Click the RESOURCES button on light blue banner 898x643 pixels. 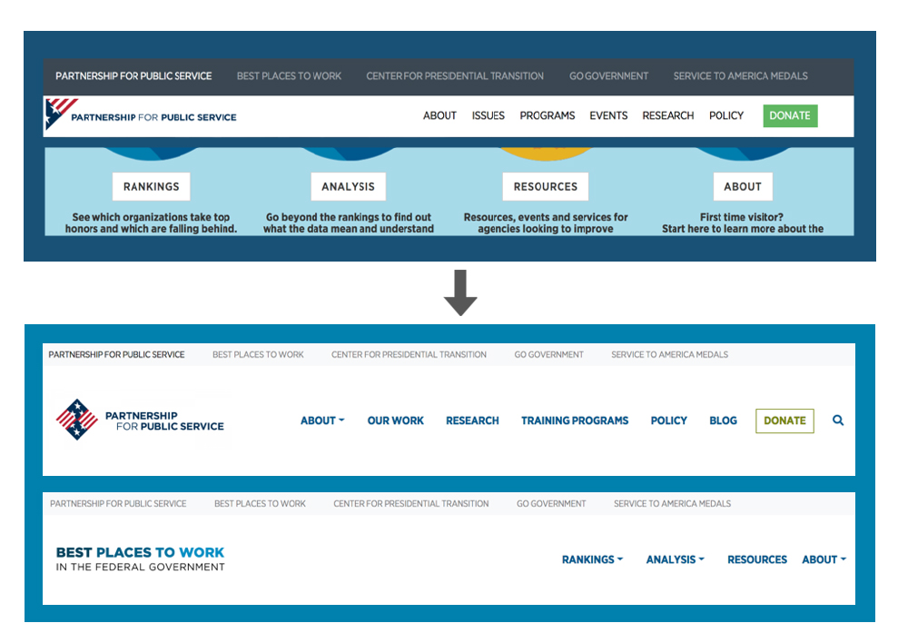(x=545, y=187)
